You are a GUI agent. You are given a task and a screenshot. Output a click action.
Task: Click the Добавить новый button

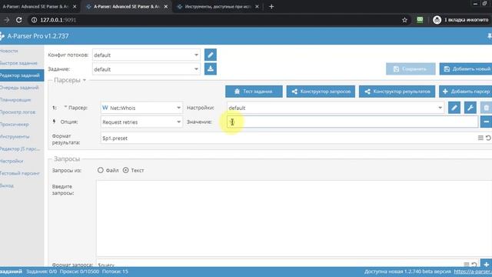466,68
